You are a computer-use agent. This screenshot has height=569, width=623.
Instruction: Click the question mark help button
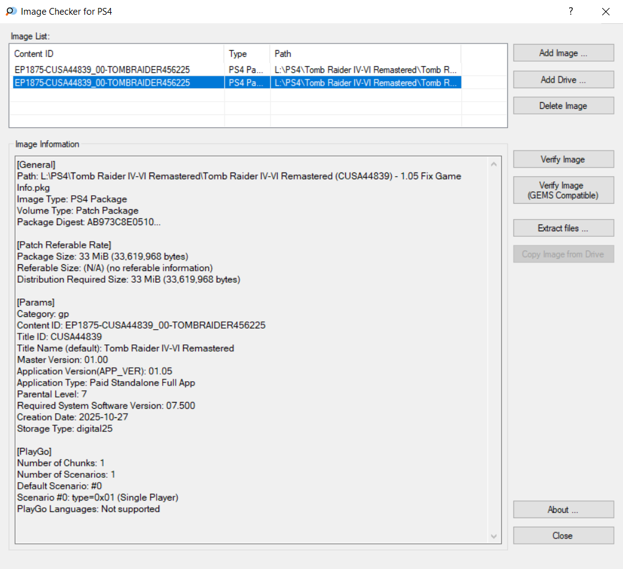click(x=570, y=12)
